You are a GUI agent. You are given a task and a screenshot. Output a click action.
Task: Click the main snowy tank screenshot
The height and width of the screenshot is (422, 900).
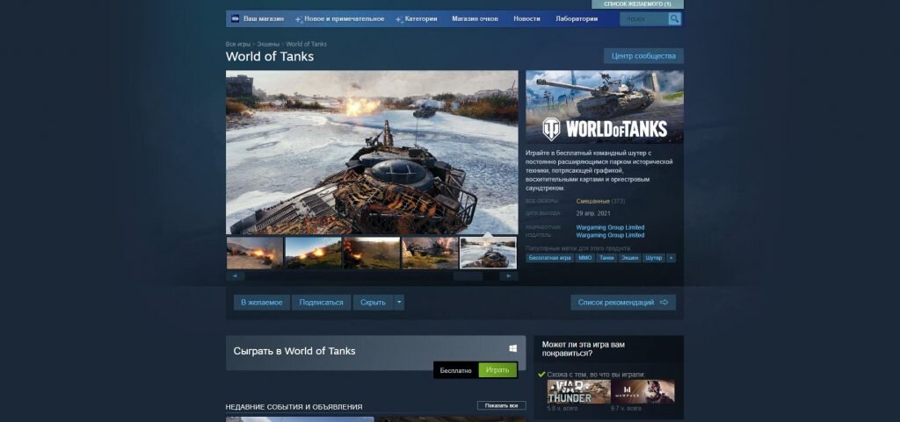(x=372, y=153)
